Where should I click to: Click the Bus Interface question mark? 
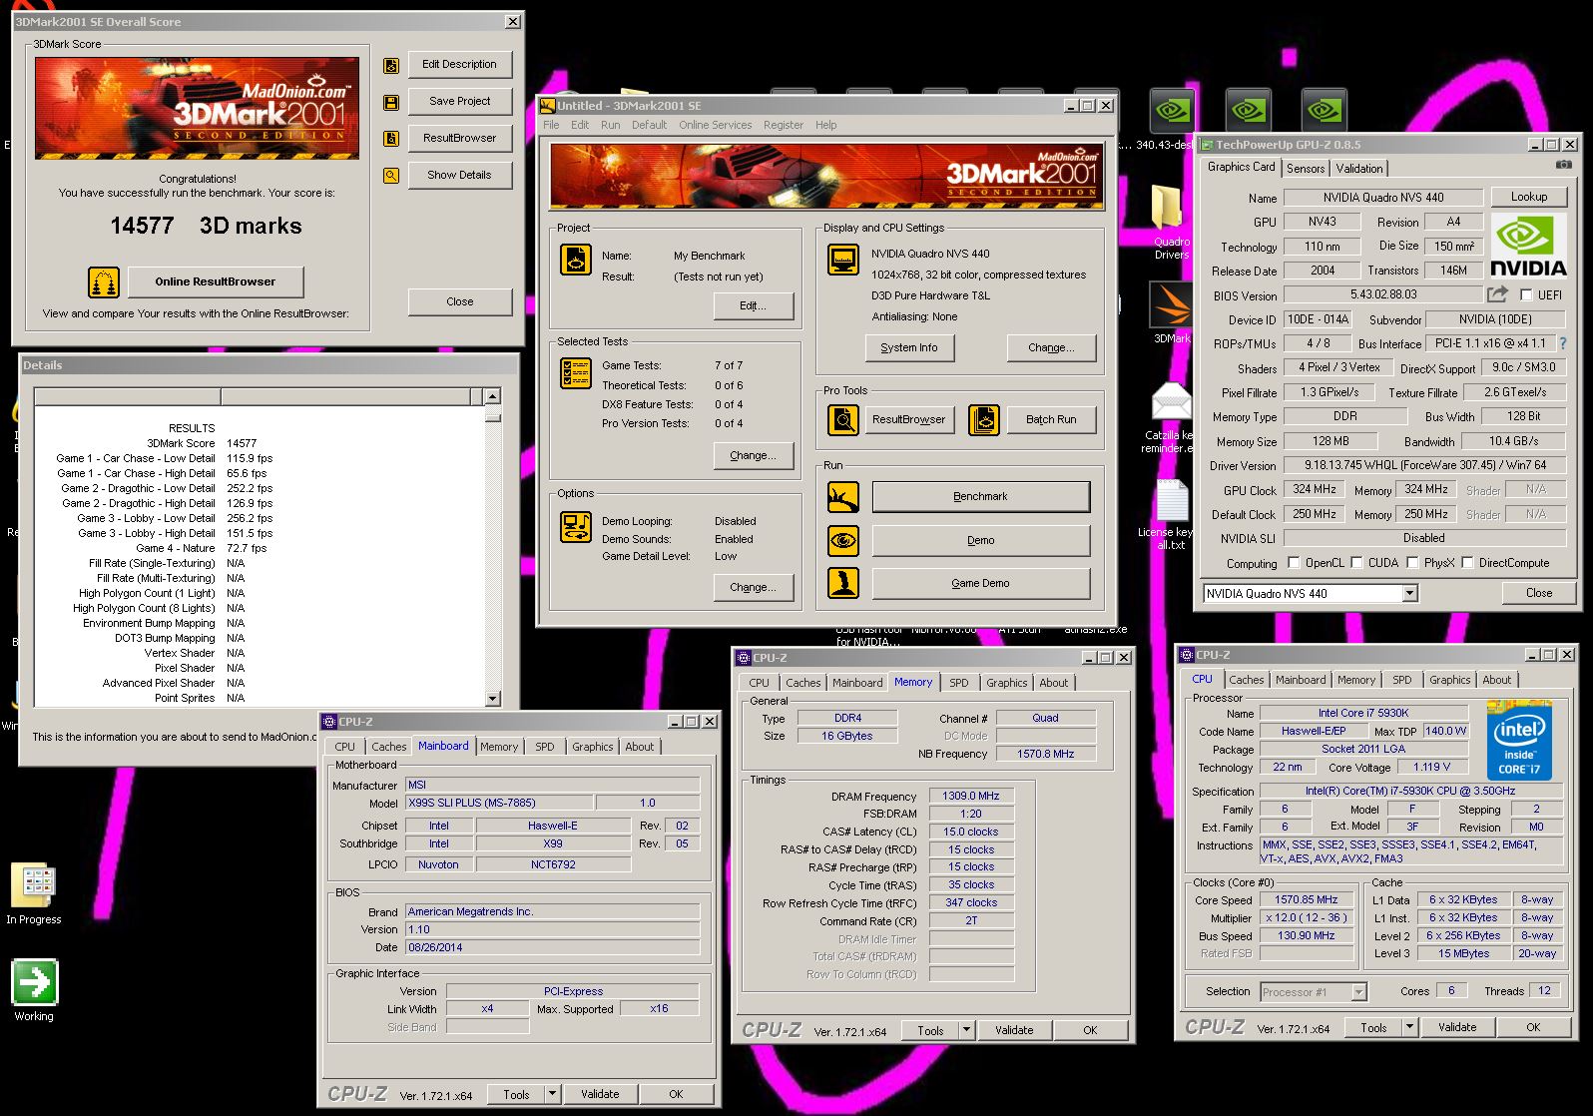1563,343
